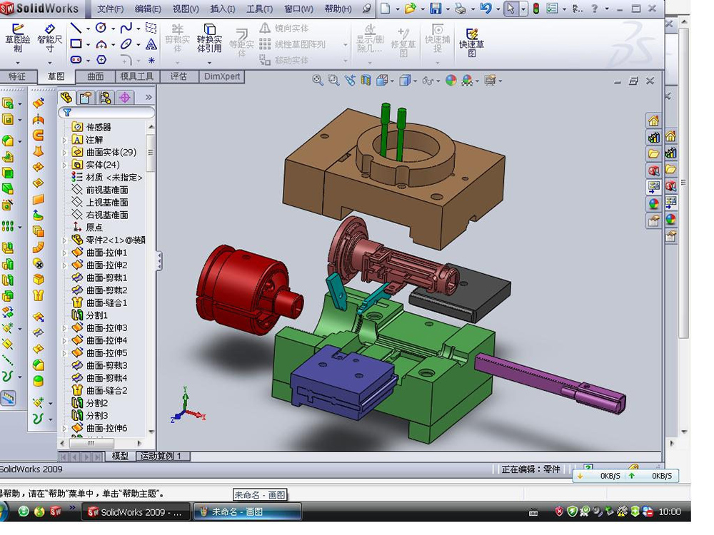Select the sketch Text tool

151,44
